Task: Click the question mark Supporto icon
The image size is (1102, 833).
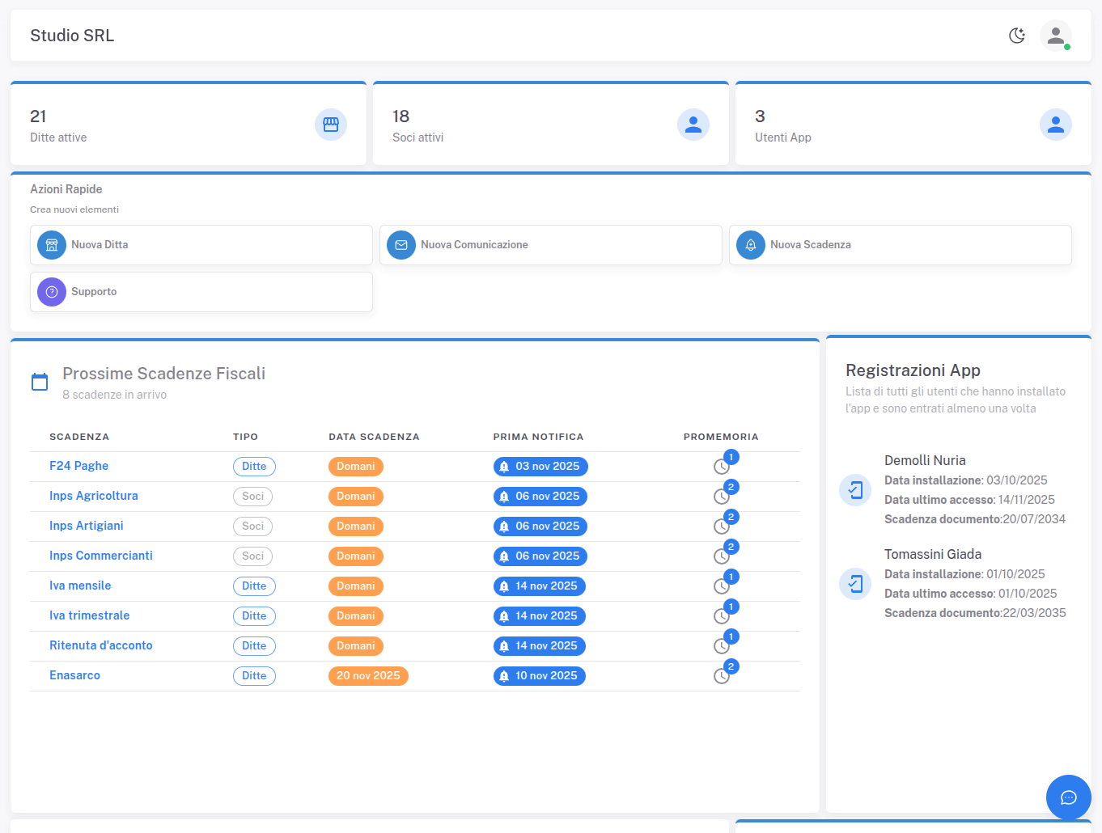Action: [51, 291]
